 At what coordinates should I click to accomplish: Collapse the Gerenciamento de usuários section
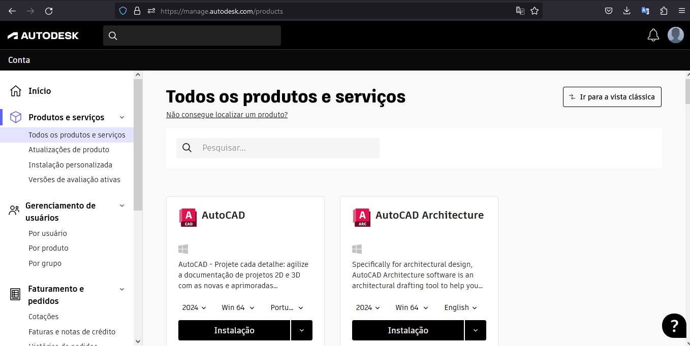point(122,205)
